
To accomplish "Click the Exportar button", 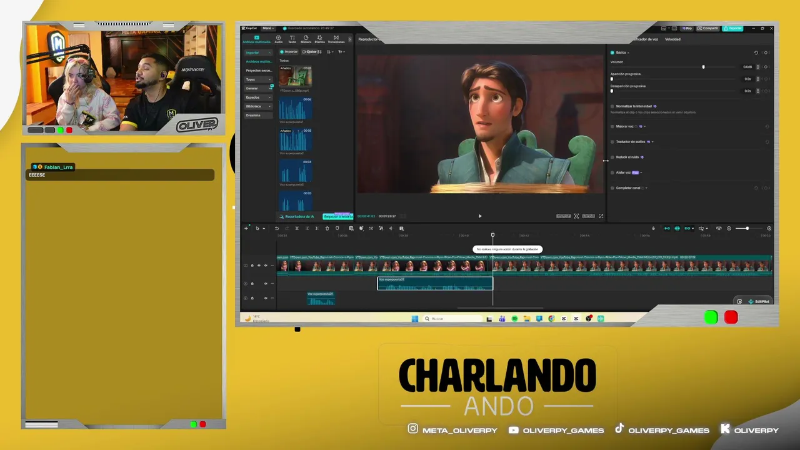I will (733, 28).
